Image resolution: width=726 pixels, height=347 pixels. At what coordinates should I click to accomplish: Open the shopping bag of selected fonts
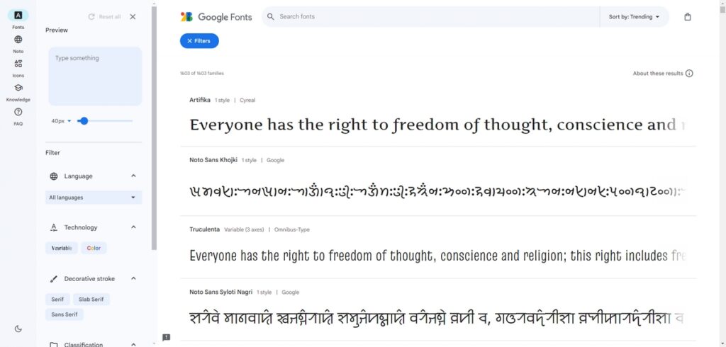(687, 17)
